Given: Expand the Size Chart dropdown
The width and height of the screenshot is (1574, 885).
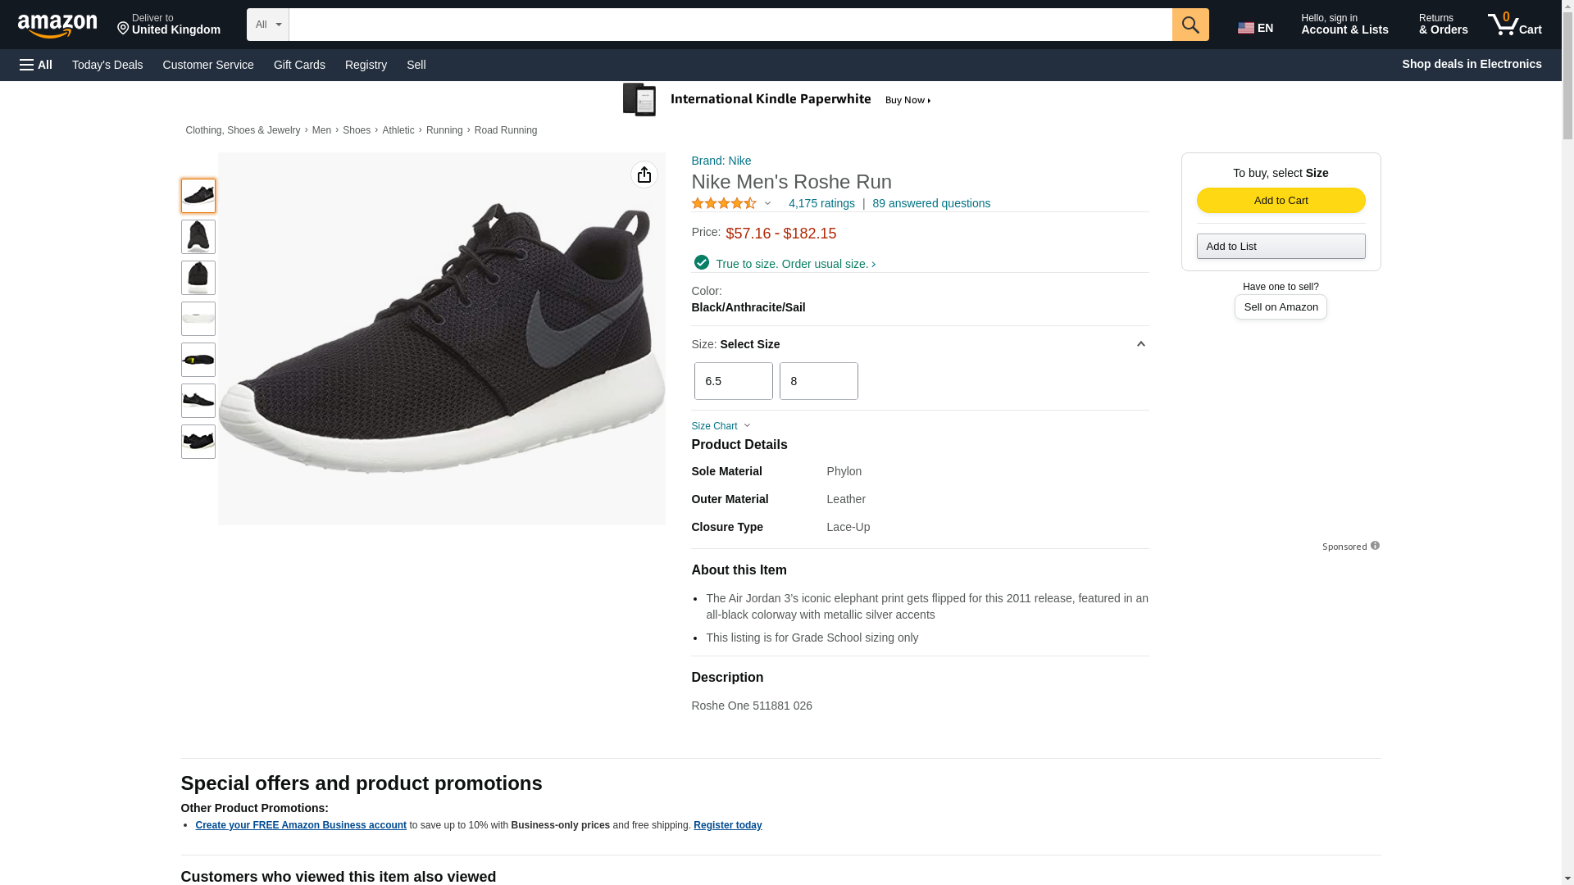Looking at the screenshot, I should 721,426.
